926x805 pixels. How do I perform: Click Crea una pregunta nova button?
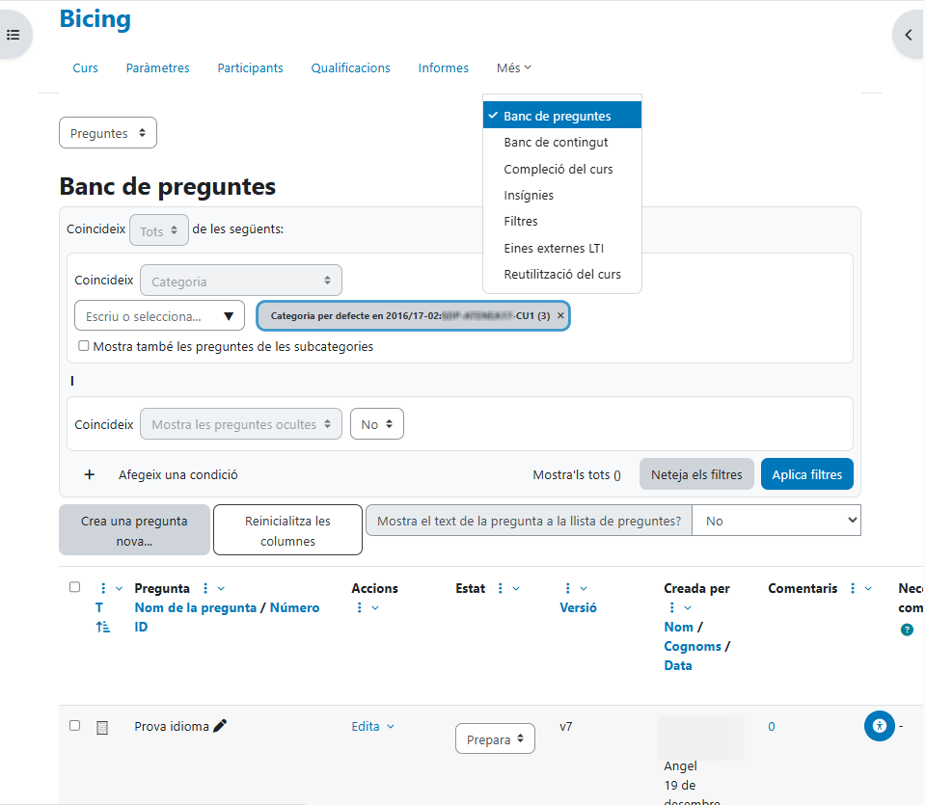(134, 531)
